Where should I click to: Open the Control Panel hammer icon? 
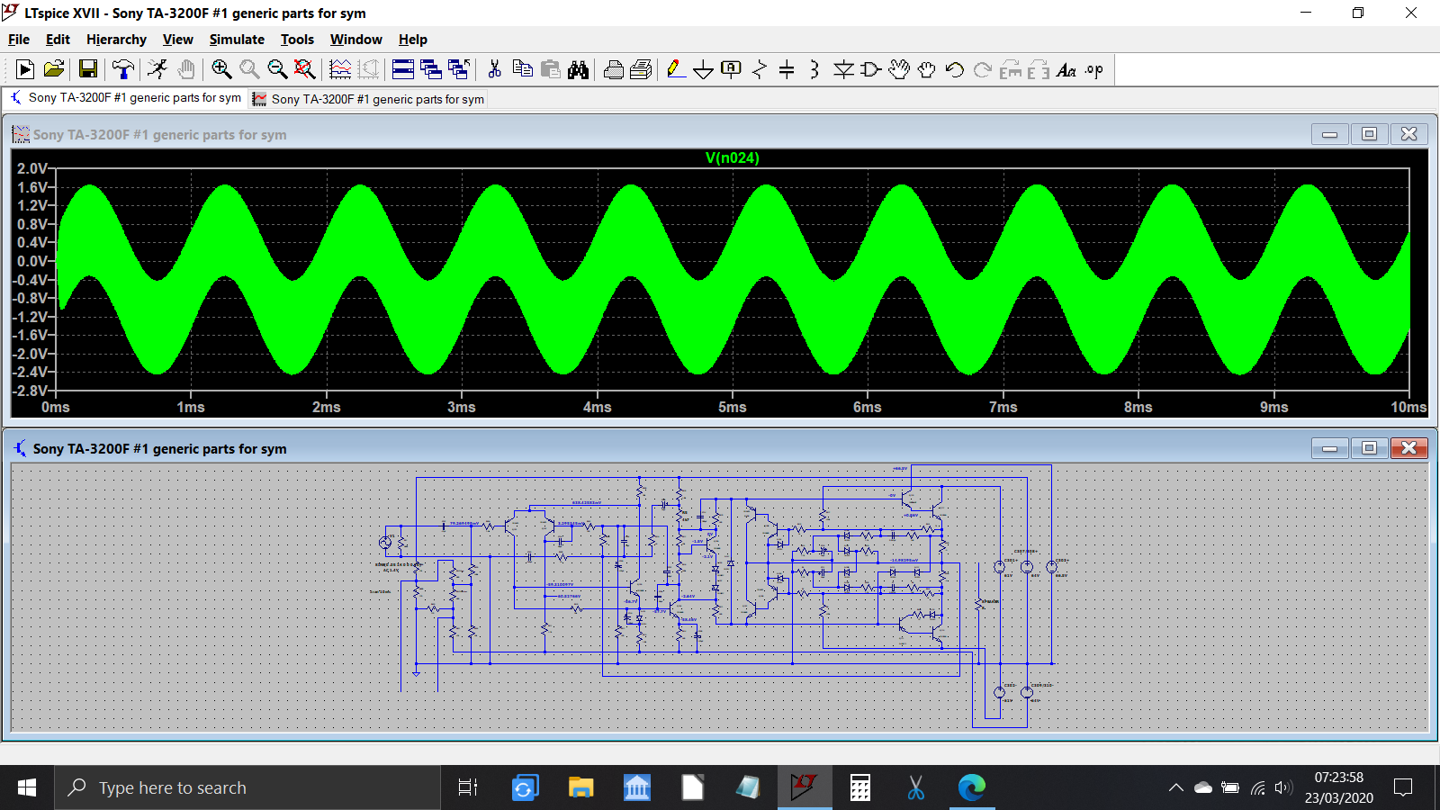tap(123, 69)
